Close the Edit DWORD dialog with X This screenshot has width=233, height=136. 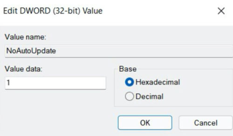tap(221, 11)
